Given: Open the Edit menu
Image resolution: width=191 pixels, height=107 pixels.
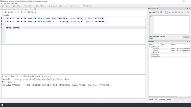Looking at the screenshot, I should tap(5, 3).
